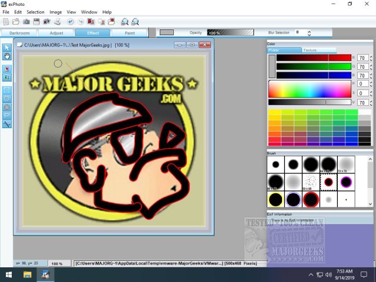Viewport: 376px width, 282px height.
Task: Select the yellow-outlined black brush
Action: pos(276,200)
